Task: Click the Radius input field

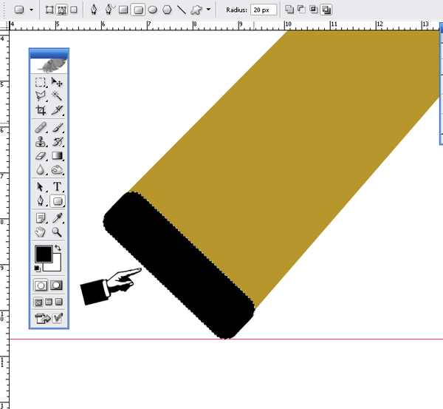Action: (264, 10)
